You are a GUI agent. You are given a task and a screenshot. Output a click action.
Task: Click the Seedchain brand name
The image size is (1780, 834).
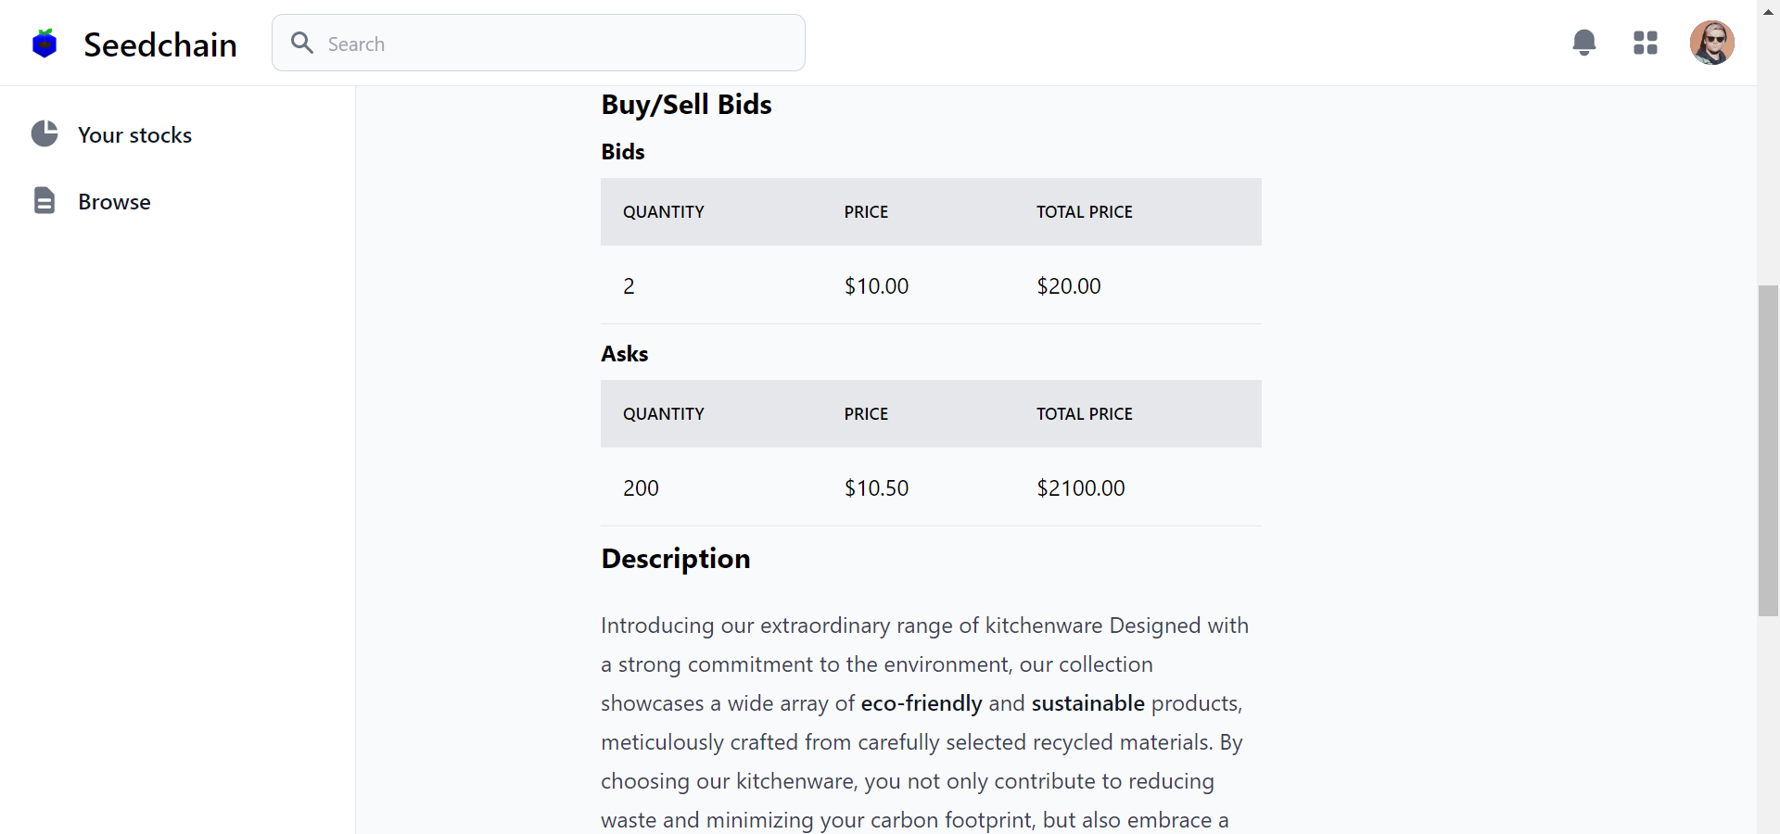[160, 44]
